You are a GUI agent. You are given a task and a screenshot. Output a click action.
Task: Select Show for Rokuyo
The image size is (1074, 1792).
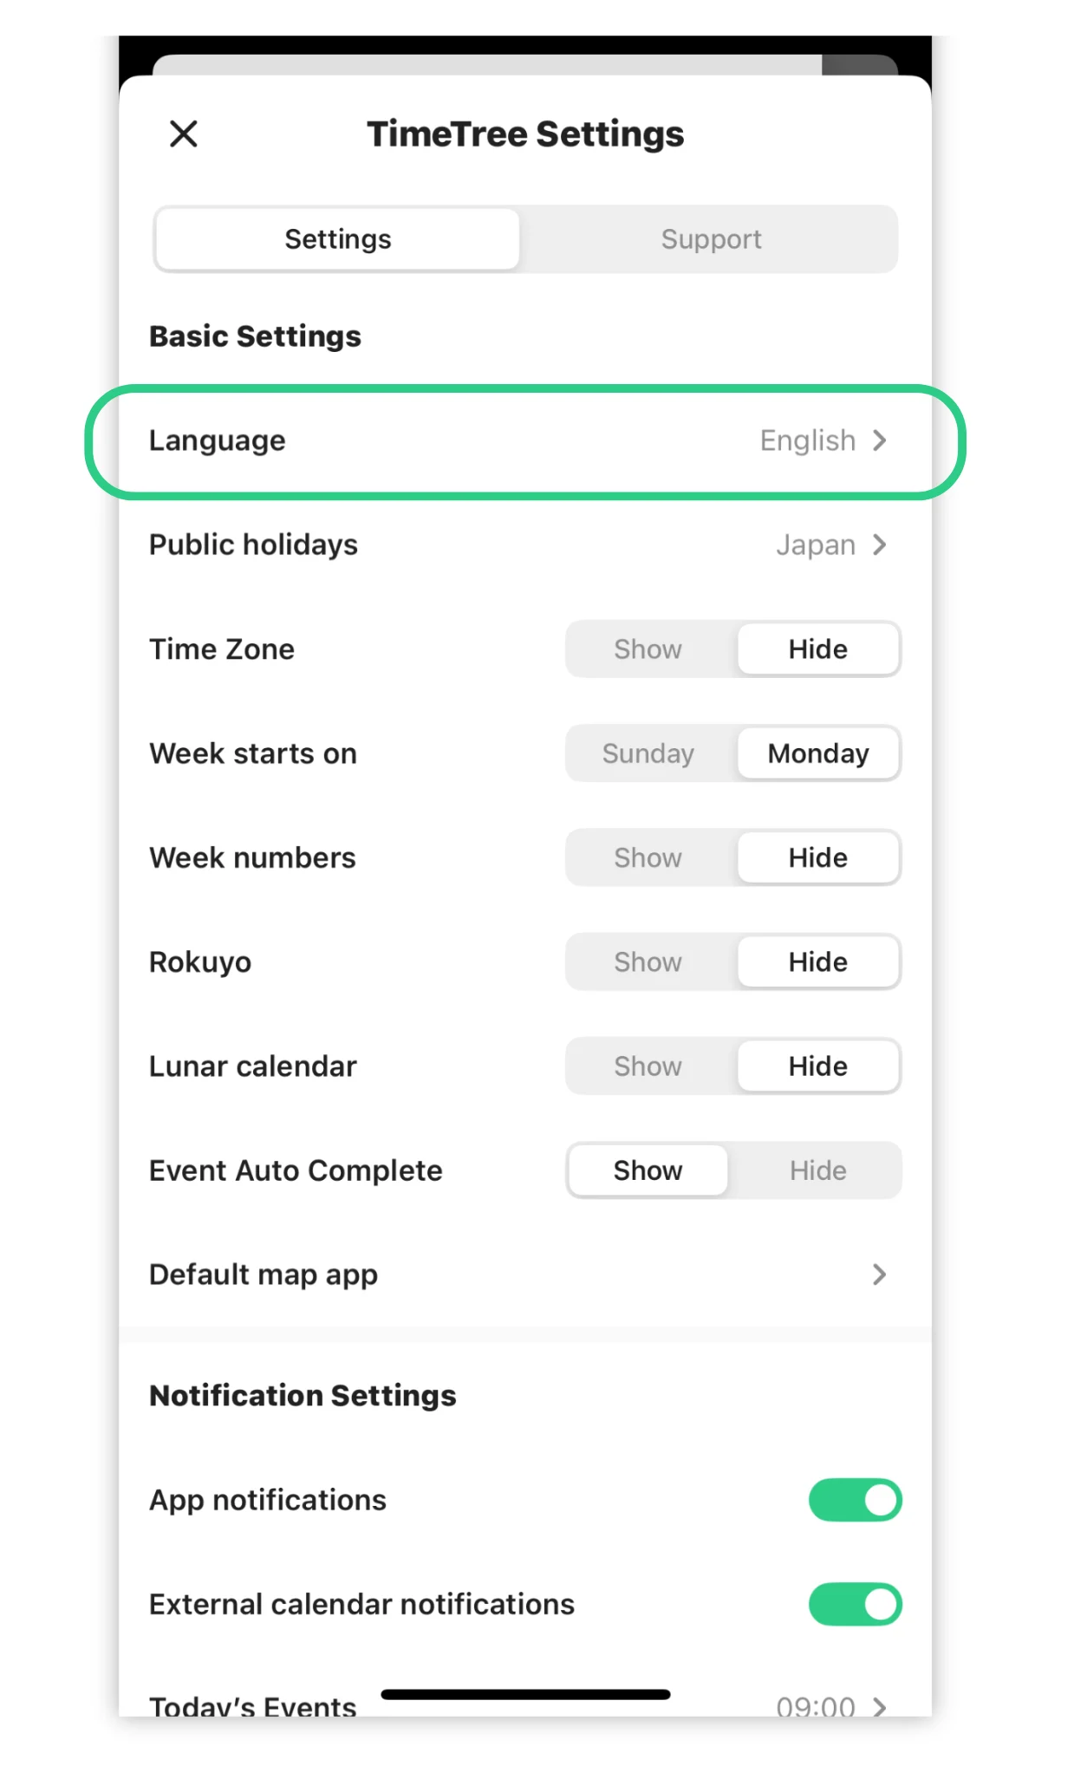tap(648, 961)
